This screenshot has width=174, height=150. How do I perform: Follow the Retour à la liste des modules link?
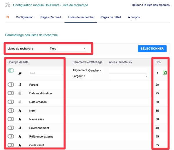click(151, 5)
